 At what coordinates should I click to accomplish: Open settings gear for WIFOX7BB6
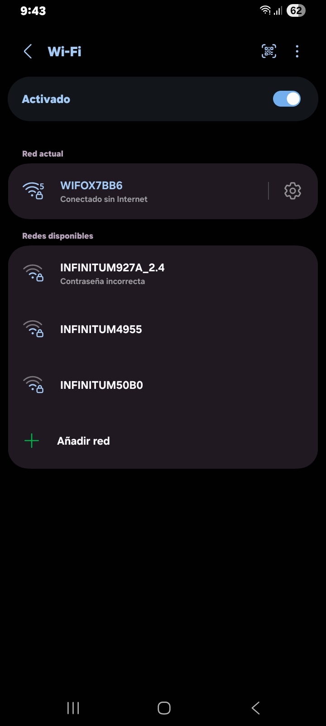point(292,191)
